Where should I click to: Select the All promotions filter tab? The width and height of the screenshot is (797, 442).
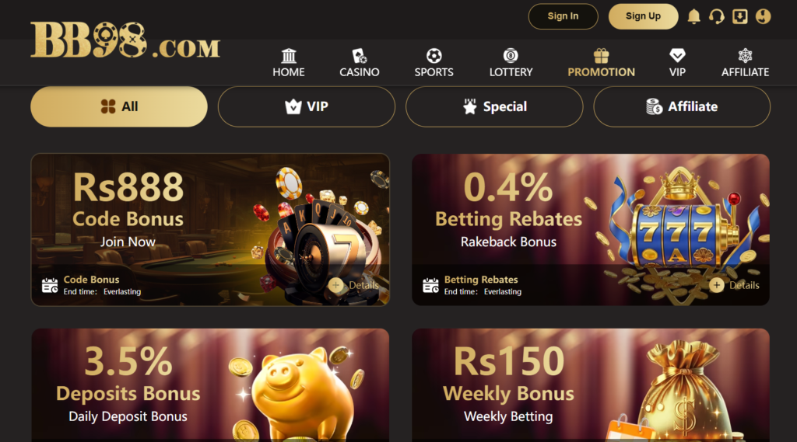(x=119, y=106)
